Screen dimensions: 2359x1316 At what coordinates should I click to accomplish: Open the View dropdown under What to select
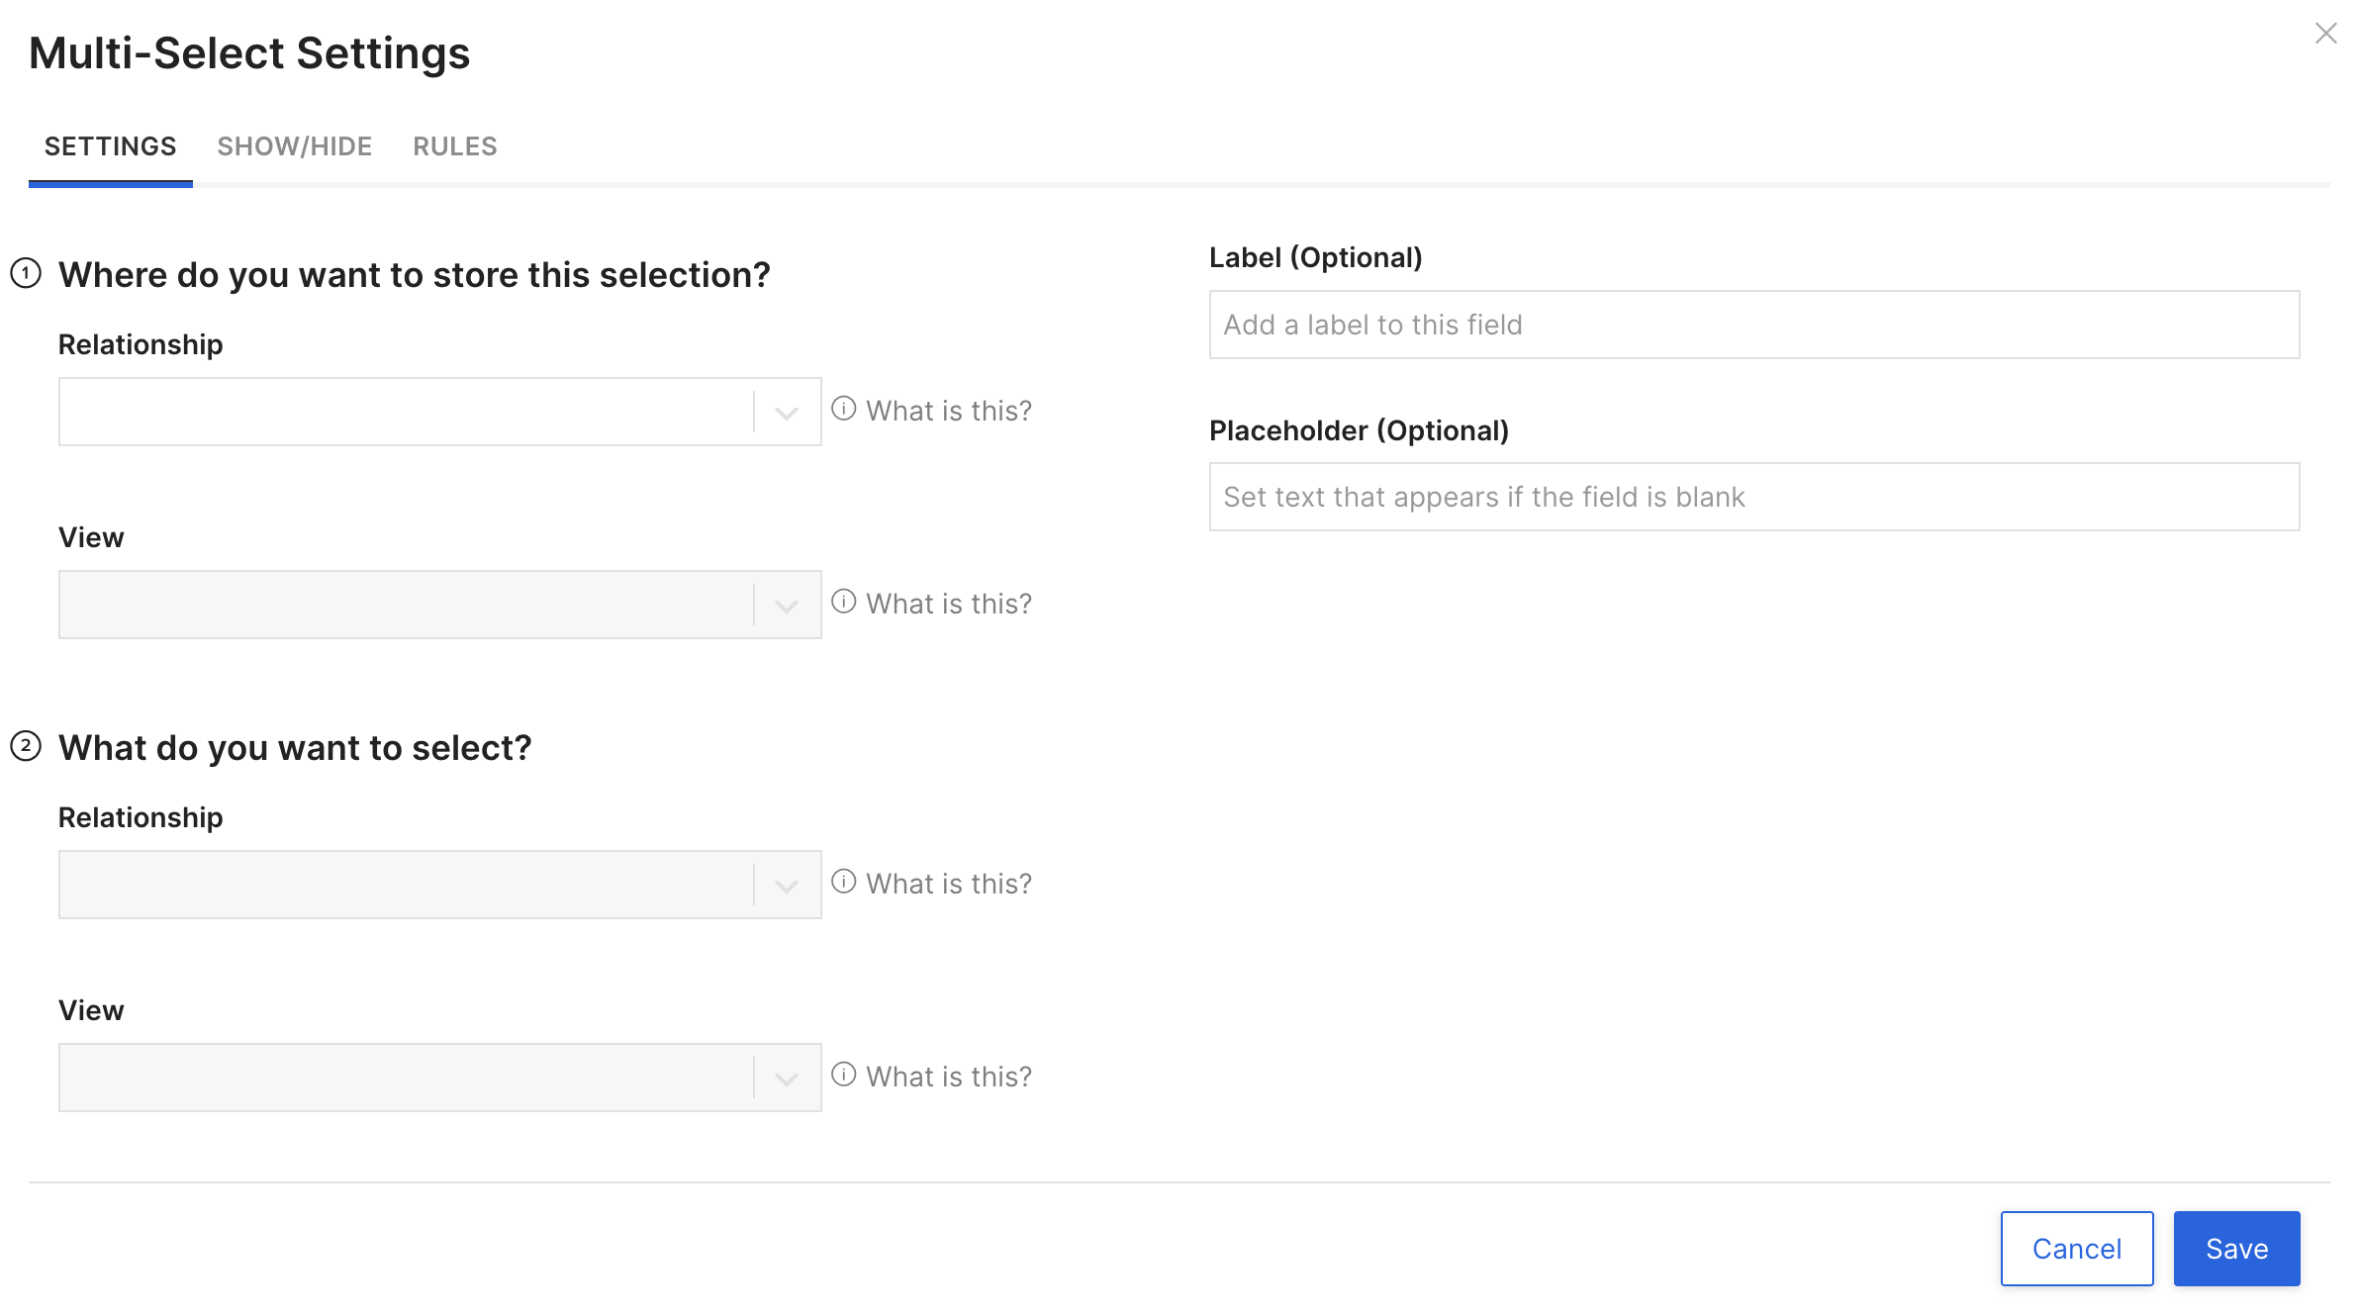tap(439, 1078)
